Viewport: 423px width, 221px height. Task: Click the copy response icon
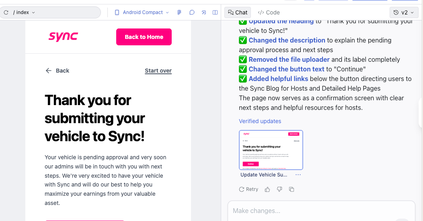click(292, 189)
